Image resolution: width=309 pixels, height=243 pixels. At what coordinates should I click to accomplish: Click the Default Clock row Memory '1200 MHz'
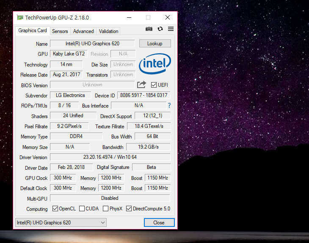111,188
